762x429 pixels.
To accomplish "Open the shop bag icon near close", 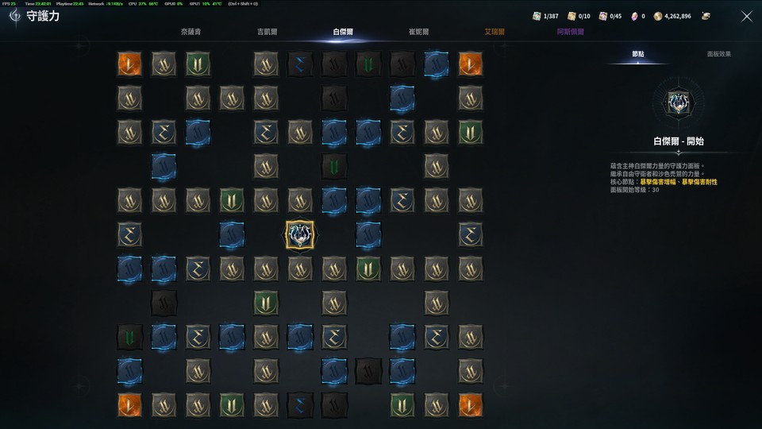I will click(x=706, y=16).
